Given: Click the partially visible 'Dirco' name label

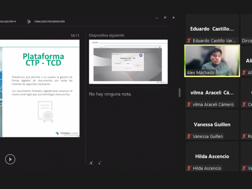Looking at the screenshot, I should point(247,41).
